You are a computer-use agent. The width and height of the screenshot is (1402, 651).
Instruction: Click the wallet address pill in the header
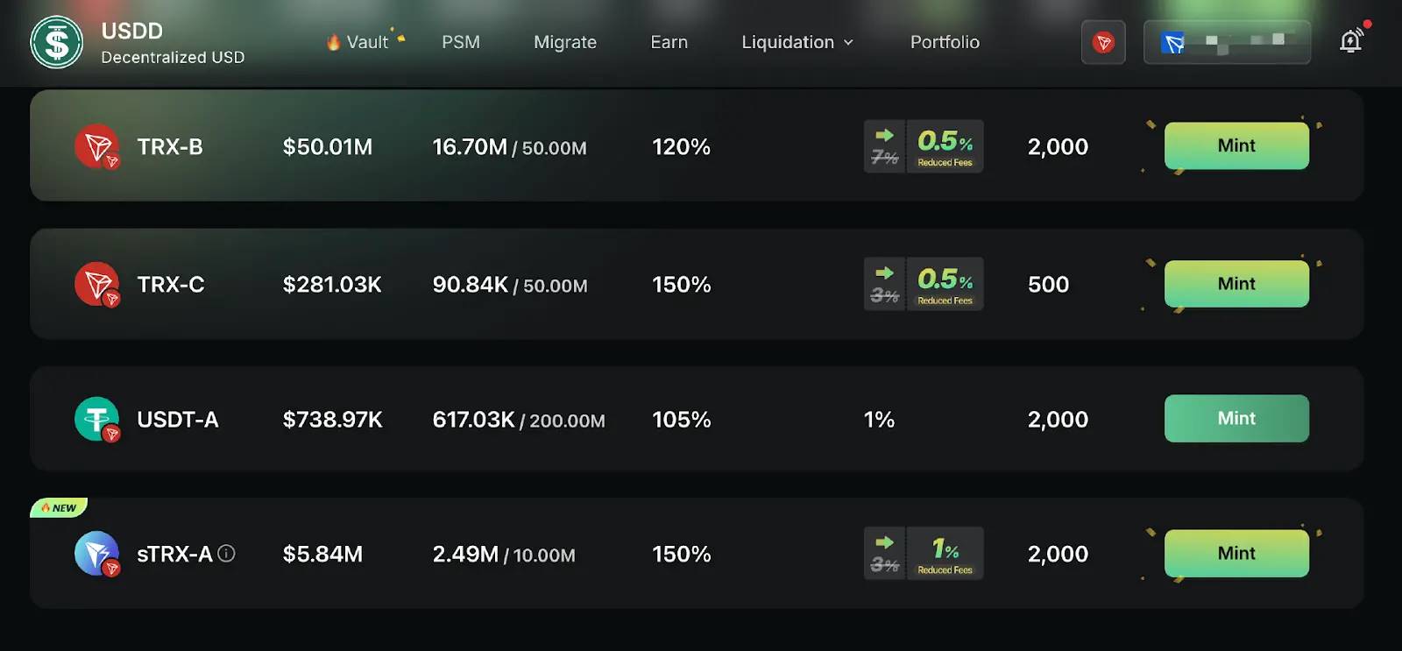point(1227,41)
